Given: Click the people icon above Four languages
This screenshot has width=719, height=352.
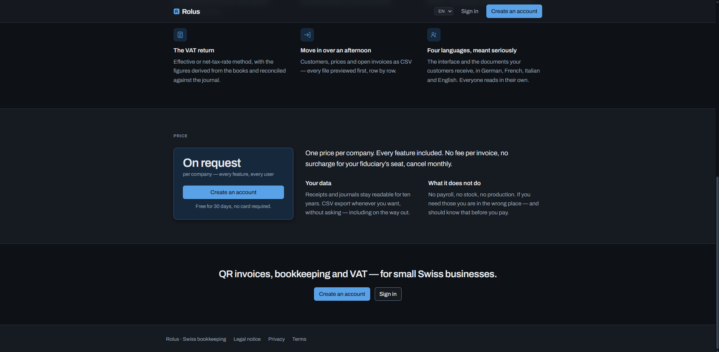Looking at the screenshot, I should (x=434, y=35).
